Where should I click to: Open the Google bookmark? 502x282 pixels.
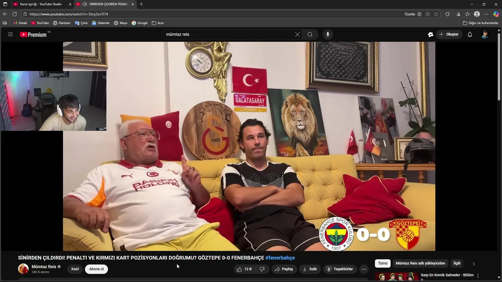[139, 23]
